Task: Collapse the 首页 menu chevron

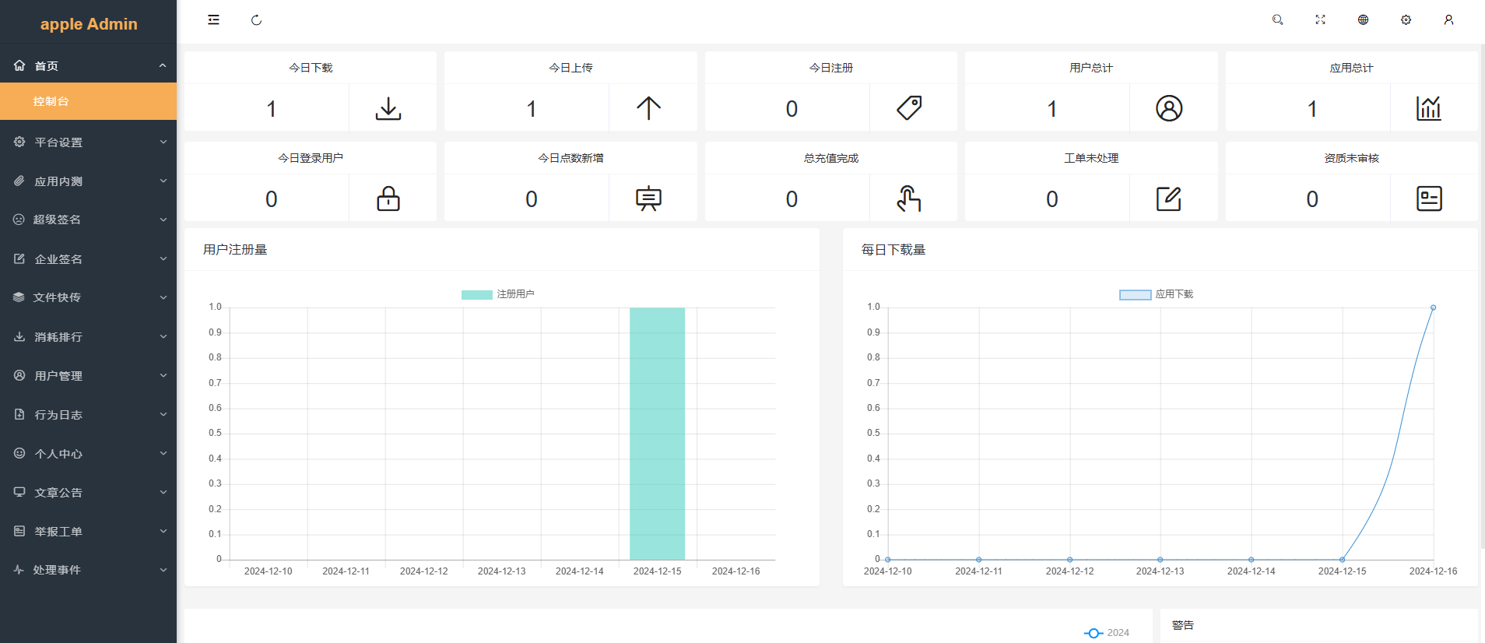Action: click(x=163, y=65)
